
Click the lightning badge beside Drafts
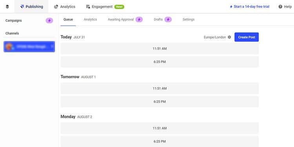(168, 20)
